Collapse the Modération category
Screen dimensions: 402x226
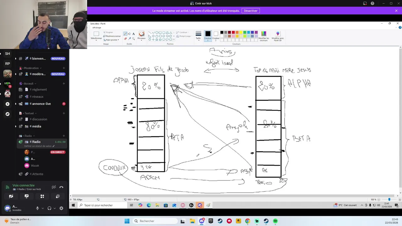pos(31,68)
